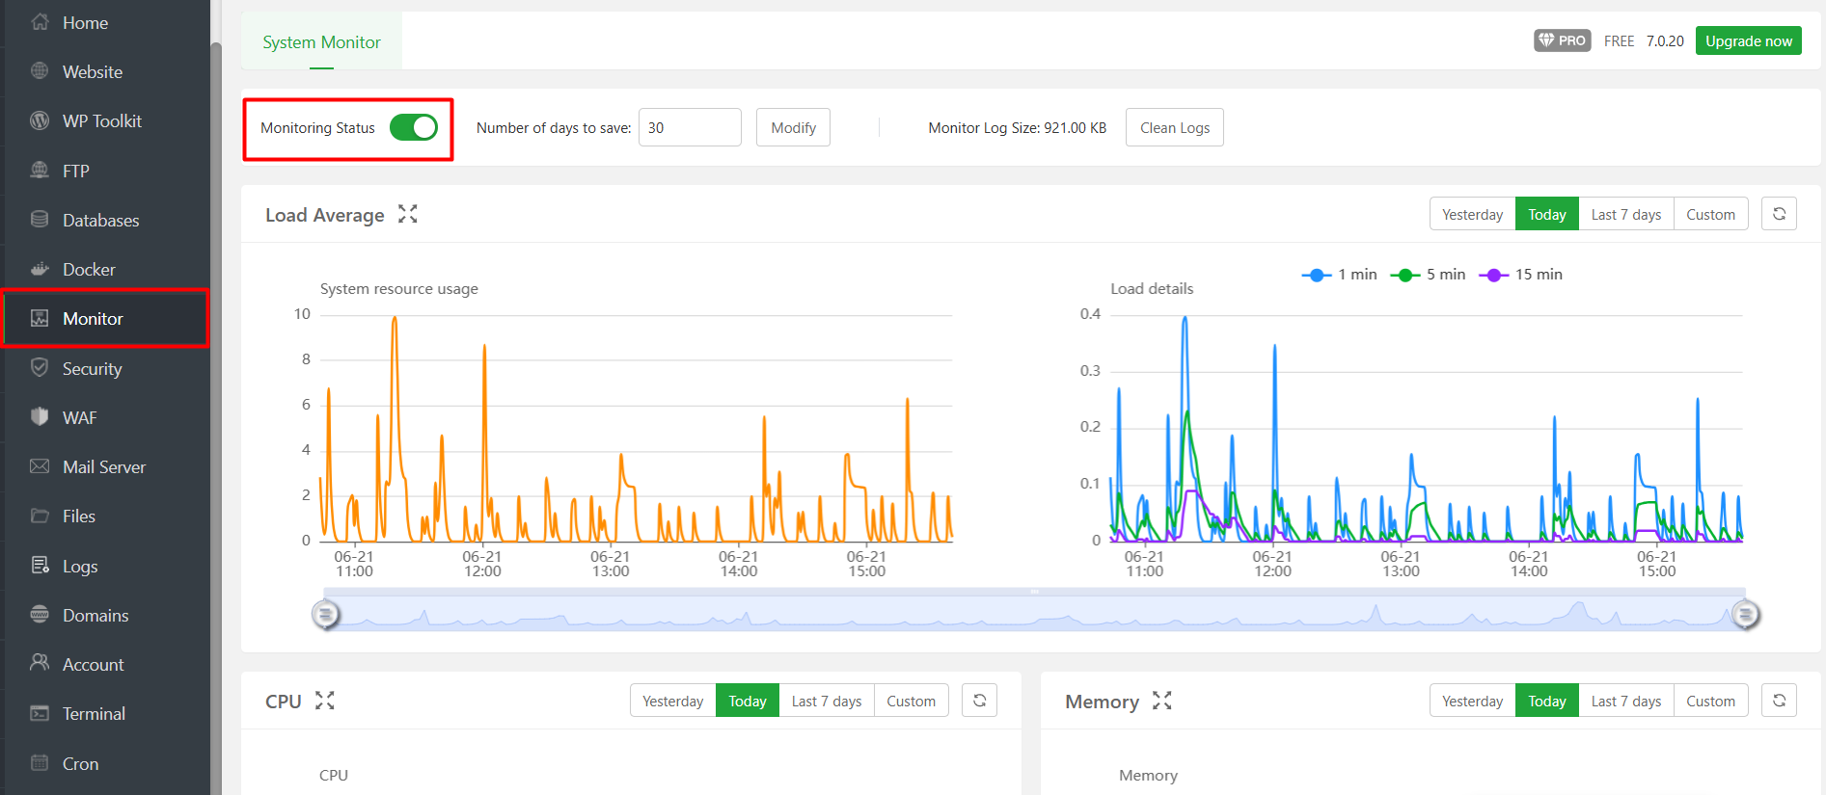Viewport: 1826px width, 795px height.
Task: Toggle the 1 min legend series
Action: pyautogui.click(x=1339, y=275)
